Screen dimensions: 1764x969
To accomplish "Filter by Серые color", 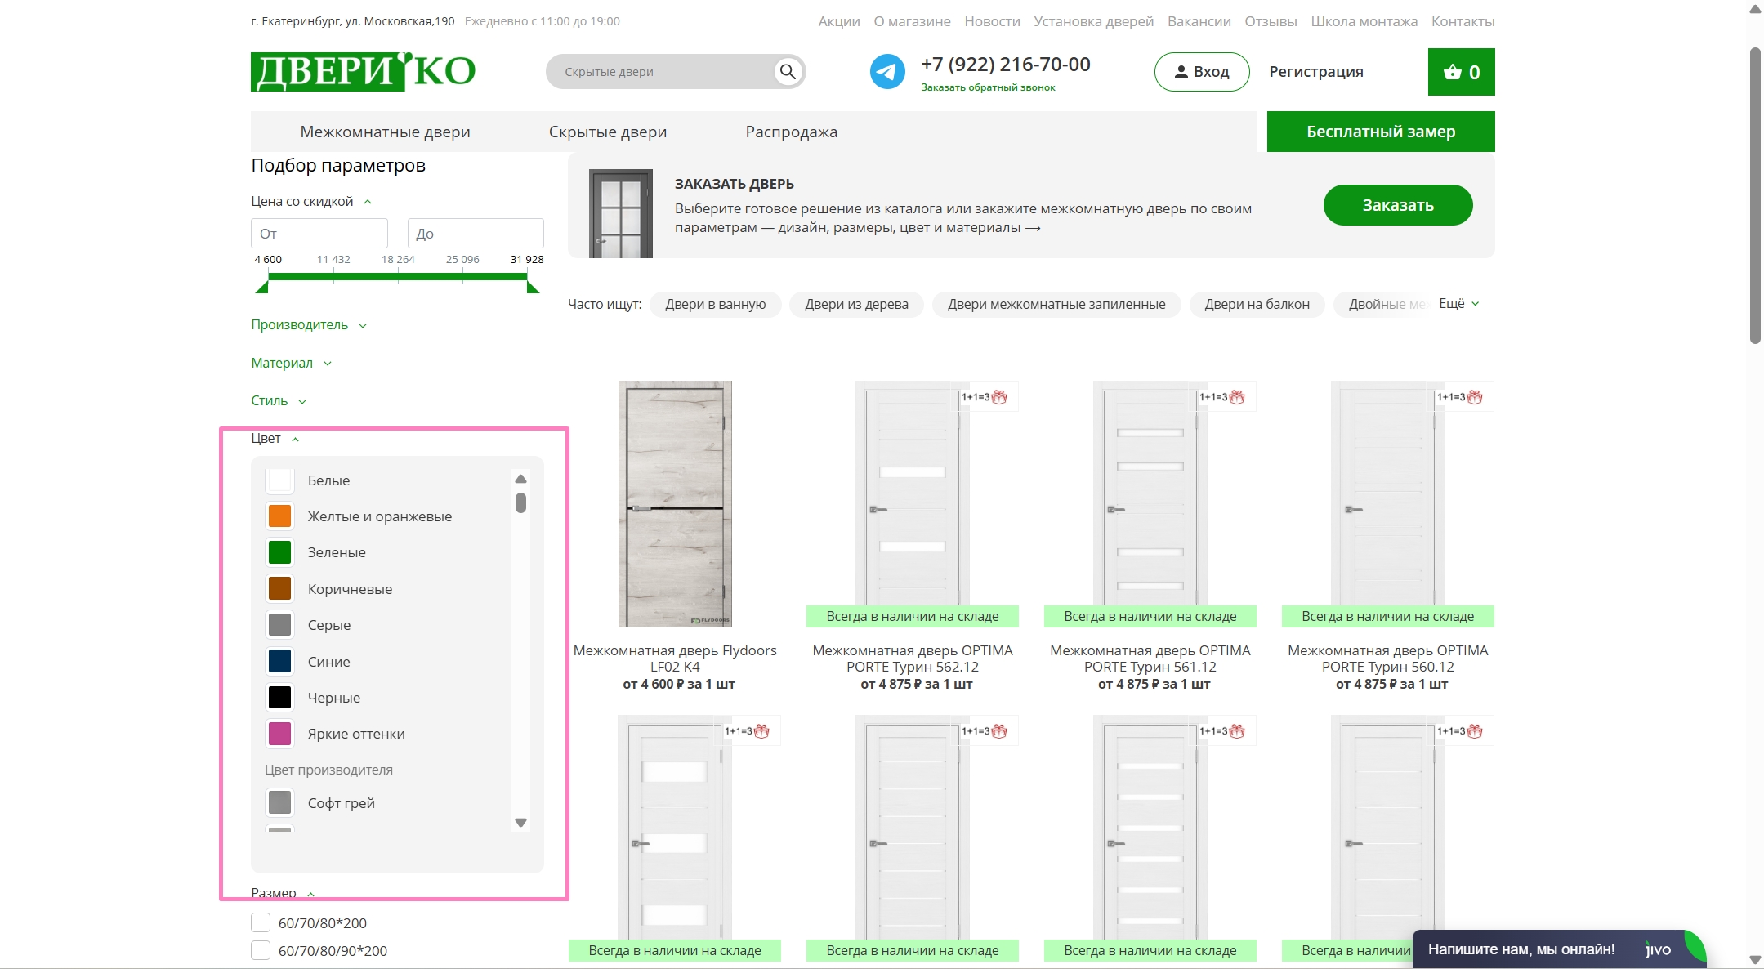I will point(279,625).
